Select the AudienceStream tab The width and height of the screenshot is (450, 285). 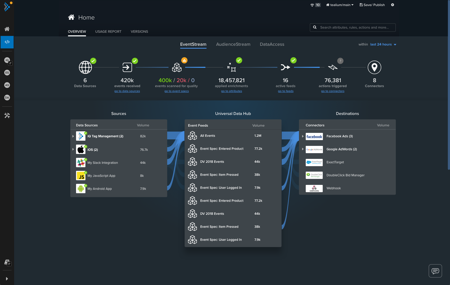coord(233,44)
